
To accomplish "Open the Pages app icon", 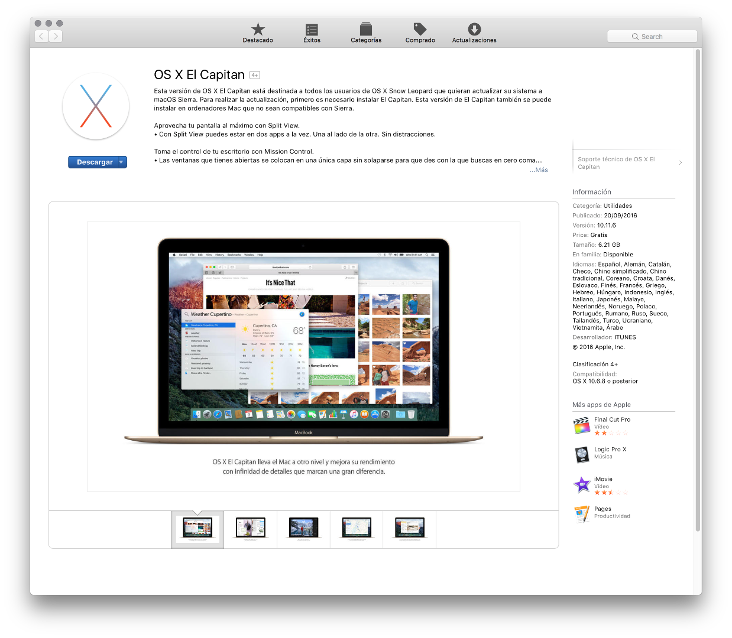I will click(x=582, y=514).
